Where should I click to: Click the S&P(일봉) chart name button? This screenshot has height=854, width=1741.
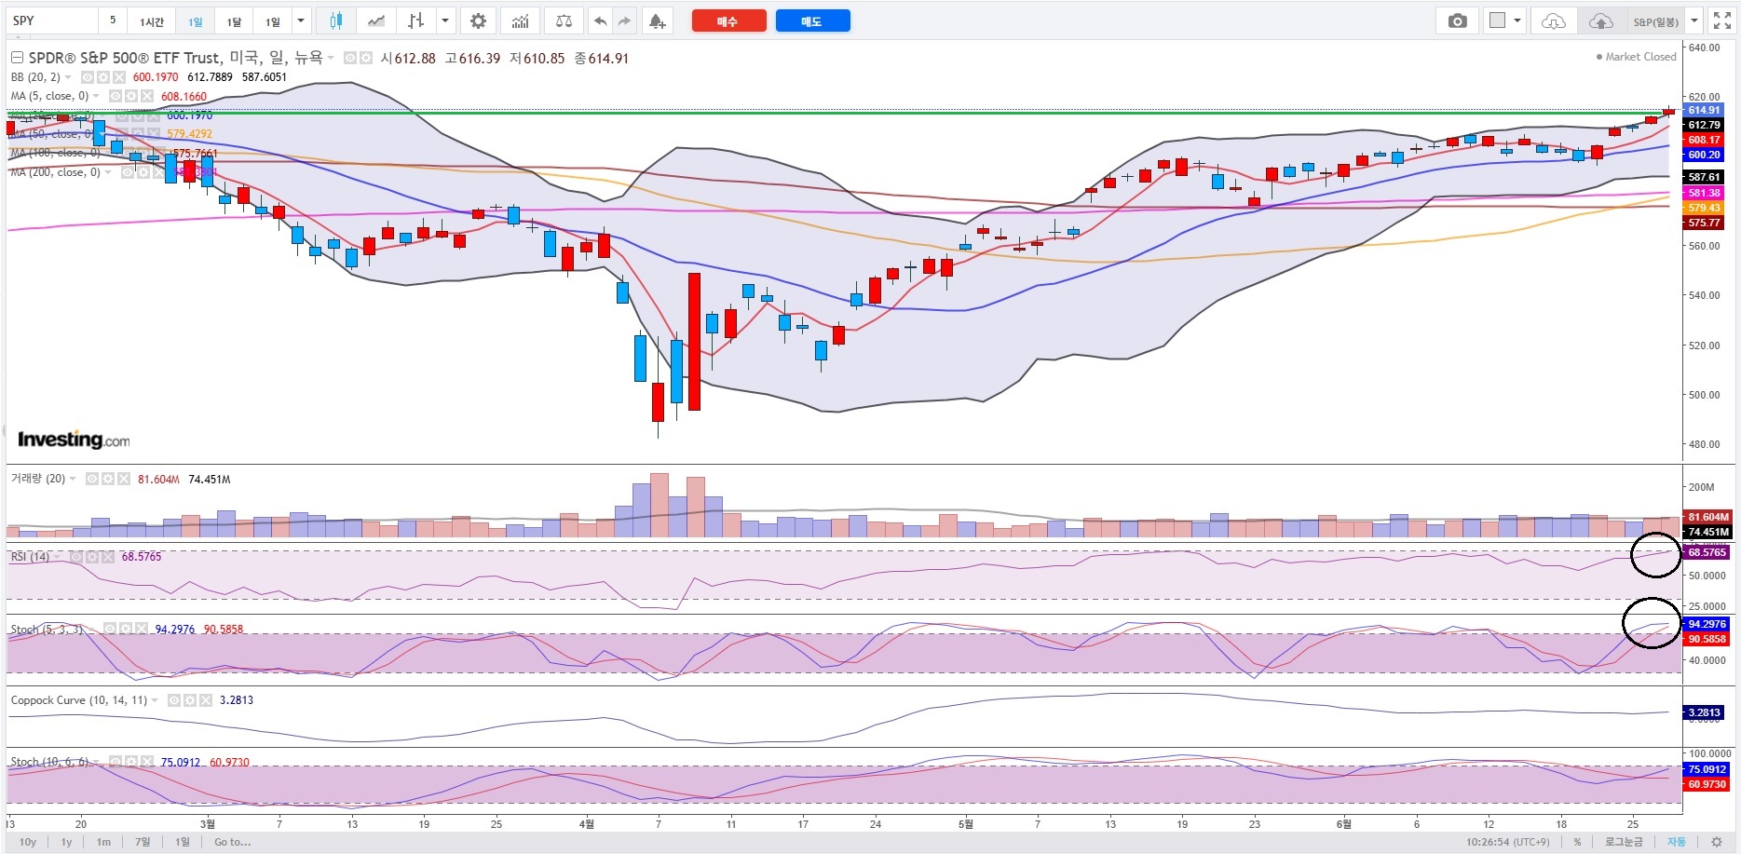coord(1655,20)
